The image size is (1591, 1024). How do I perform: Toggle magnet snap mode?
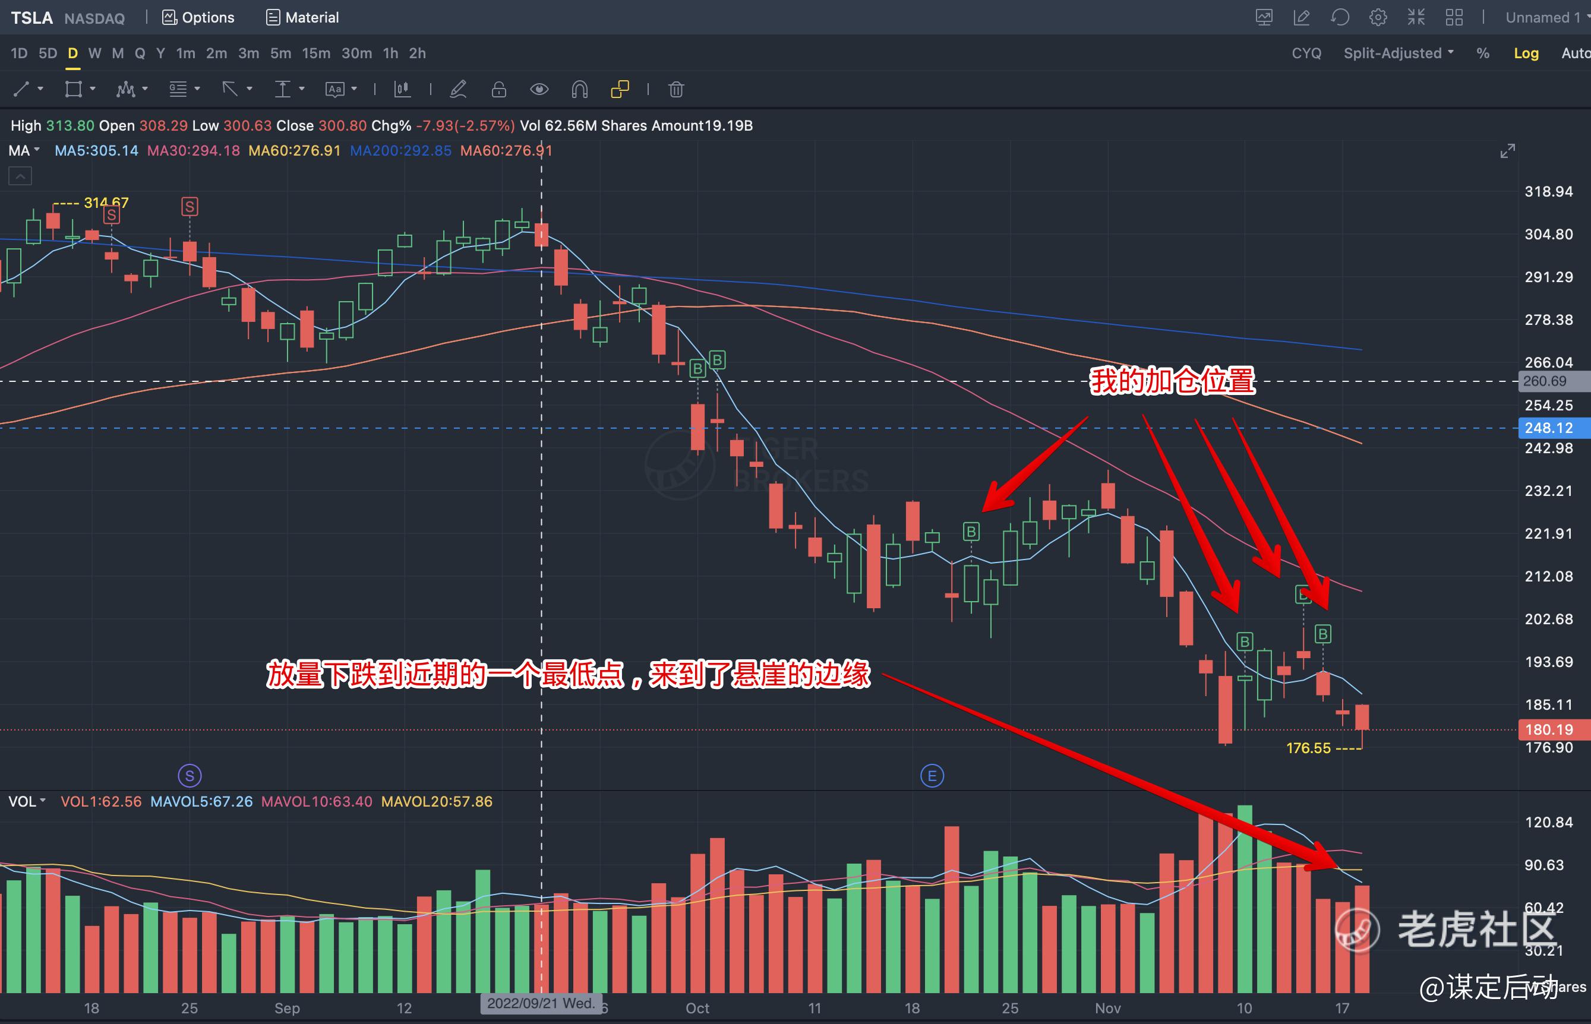[x=579, y=89]
